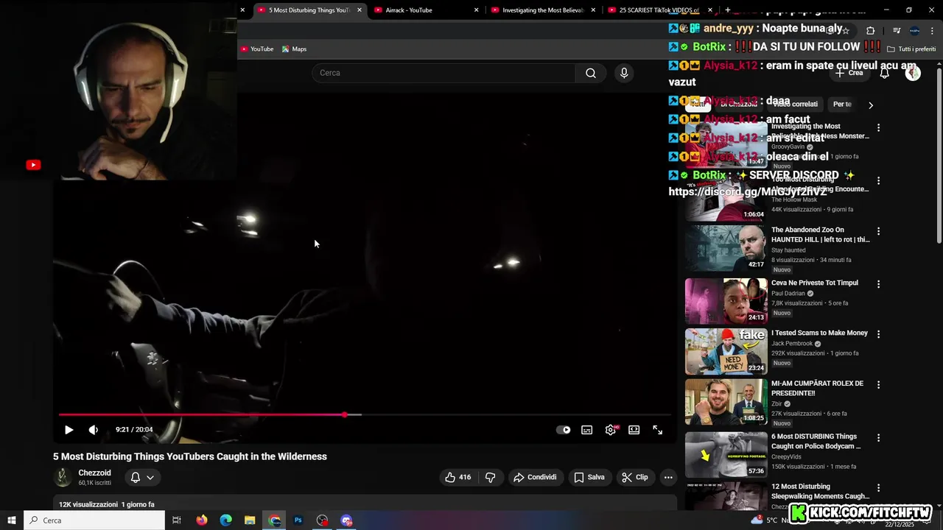Viewport: 943px width, 530px height.
Task: Open options menu for The Hollow Mask video
Action: (878, 180)
